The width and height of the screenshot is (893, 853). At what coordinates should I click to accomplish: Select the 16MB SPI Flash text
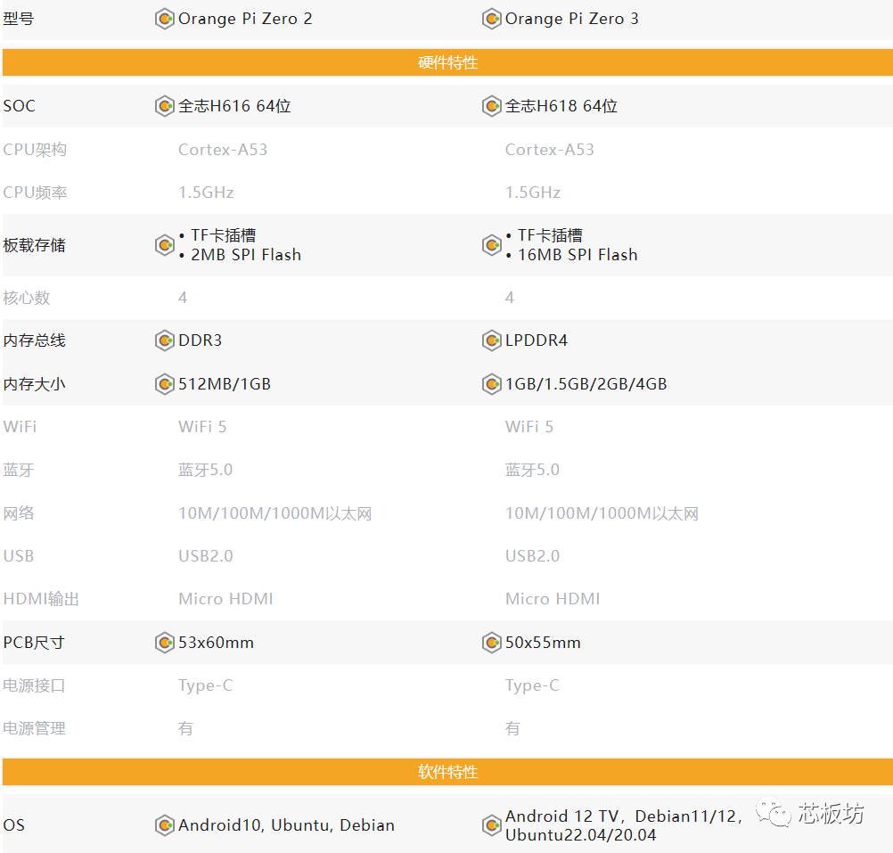tap(578, 255)
